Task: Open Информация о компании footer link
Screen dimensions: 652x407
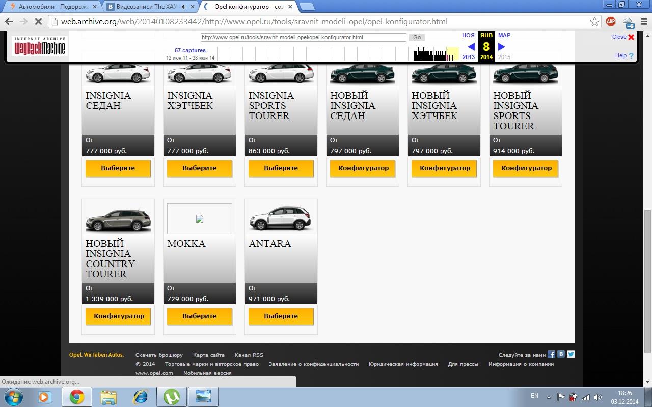Action: pyautogui.click(x=521, y=364)
